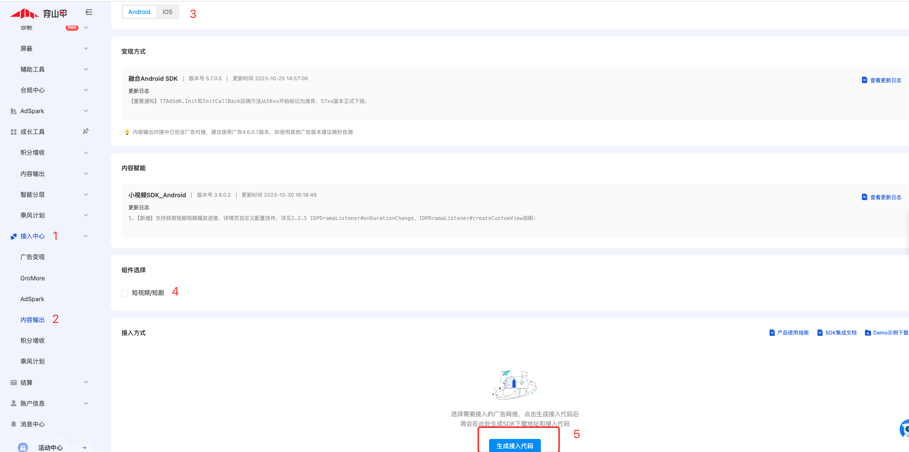Collapse the sidebar using the hamburger icon

click(89, 12)
